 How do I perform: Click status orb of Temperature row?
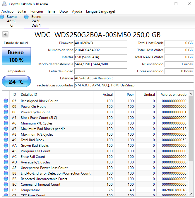(6, 190)
